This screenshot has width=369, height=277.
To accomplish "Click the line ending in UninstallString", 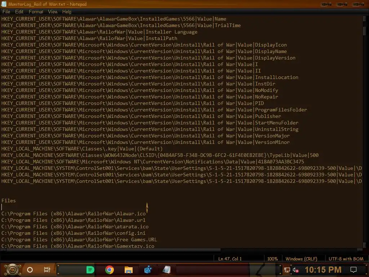I will [150, 129].
